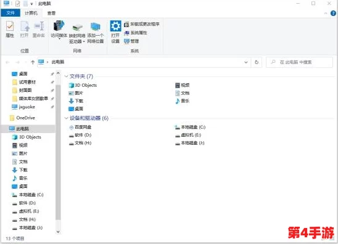Viewport: 338px width, 244px height.
Task: Select 本地磁盘 (J:) in the main pane
Action: pyautogui.click(x=190, y=143)
